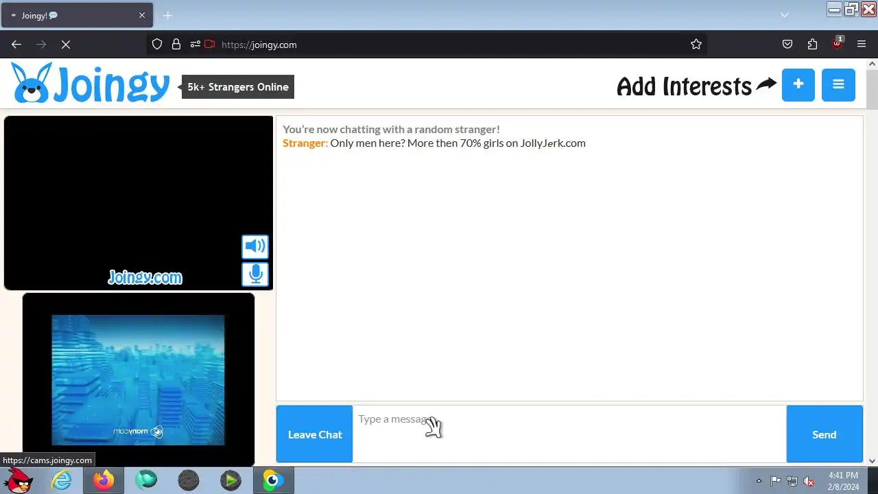Click the joingy.com address bar
The image size is (878, 494).
(425, 45)
